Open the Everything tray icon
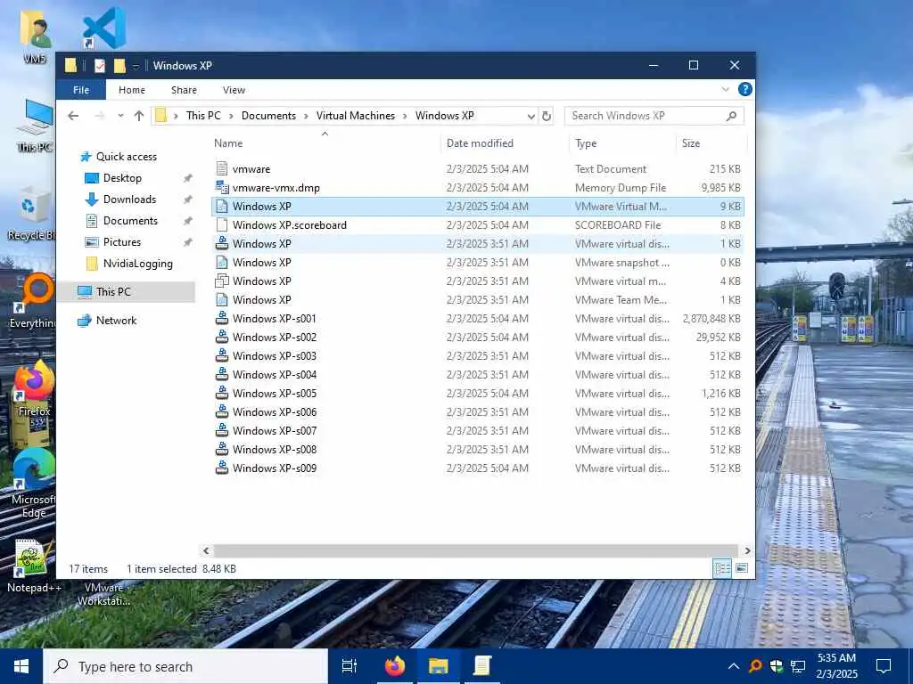This screenshot has height=684, width=913. tap(755, 666)
